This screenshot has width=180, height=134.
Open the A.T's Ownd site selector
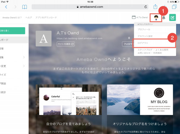pyautogui.click(x=140, y=17)
